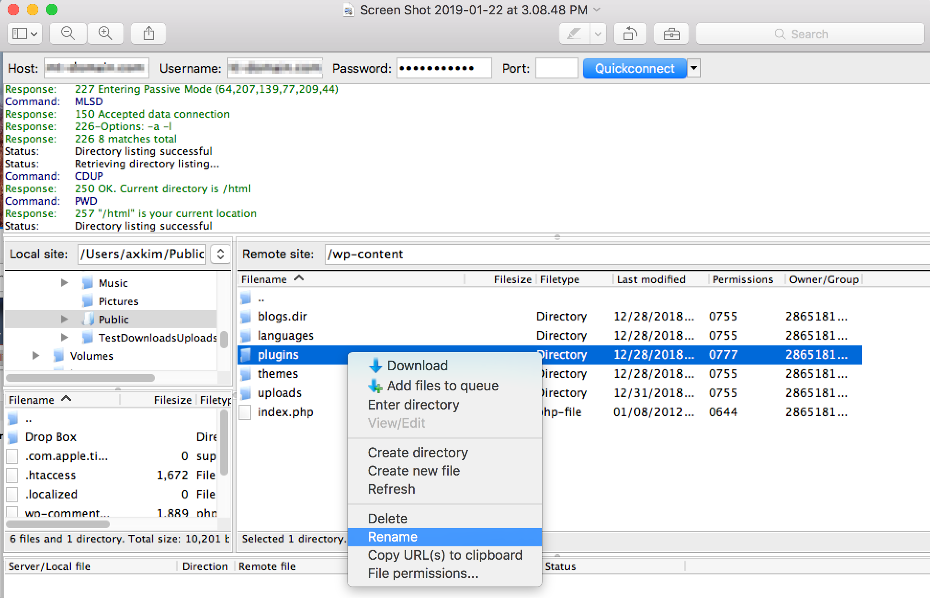Zoom out with the minus magnifier
930x598 pixels.
coord(68,34)
